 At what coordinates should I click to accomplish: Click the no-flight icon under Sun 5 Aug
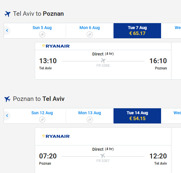point(42,34)
